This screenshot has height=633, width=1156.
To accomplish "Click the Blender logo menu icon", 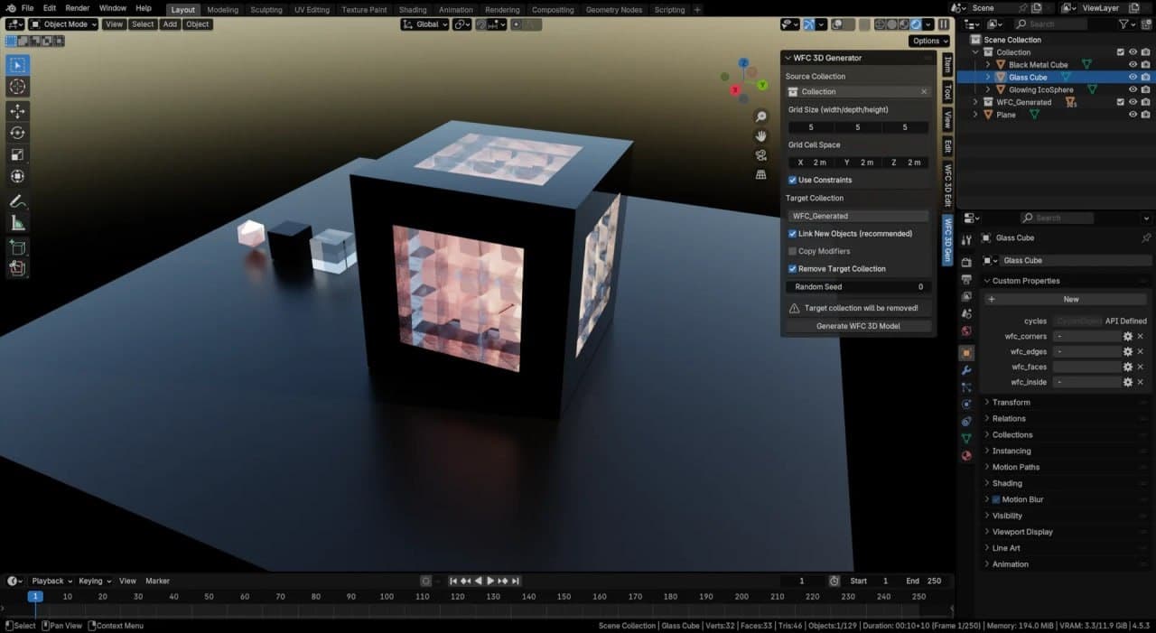I will coord(10,8).
